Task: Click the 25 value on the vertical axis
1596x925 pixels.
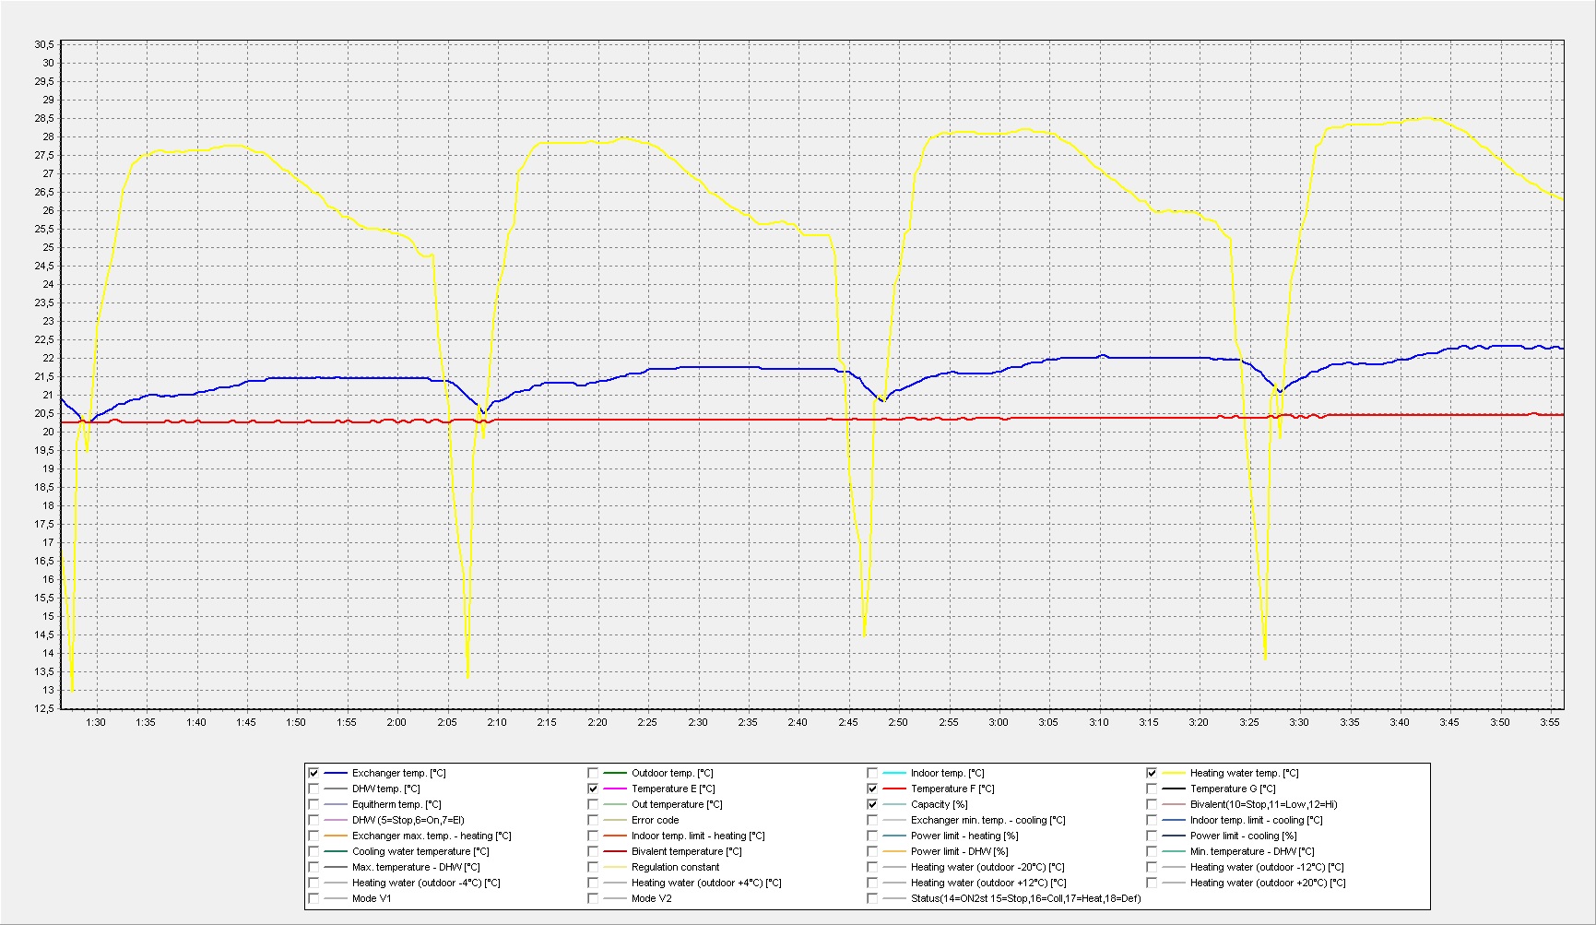Action: (48, 247)
